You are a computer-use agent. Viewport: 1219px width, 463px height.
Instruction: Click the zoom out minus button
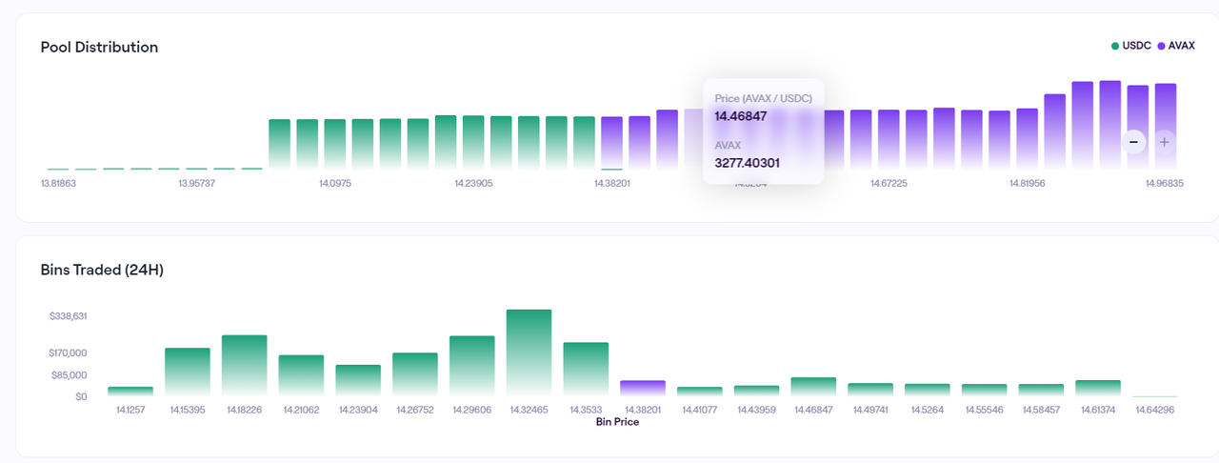coord(1133,142)
